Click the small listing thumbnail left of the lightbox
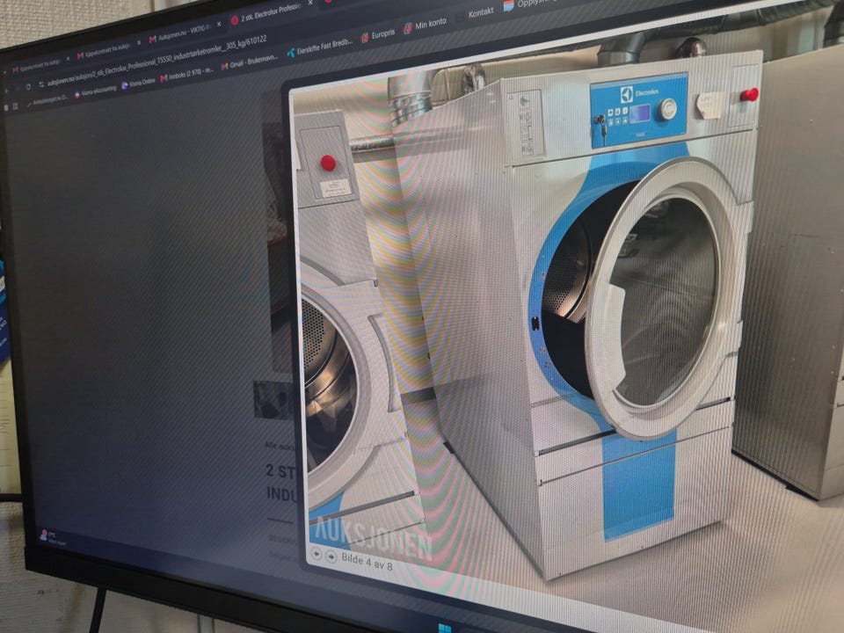 coord(273,400)
